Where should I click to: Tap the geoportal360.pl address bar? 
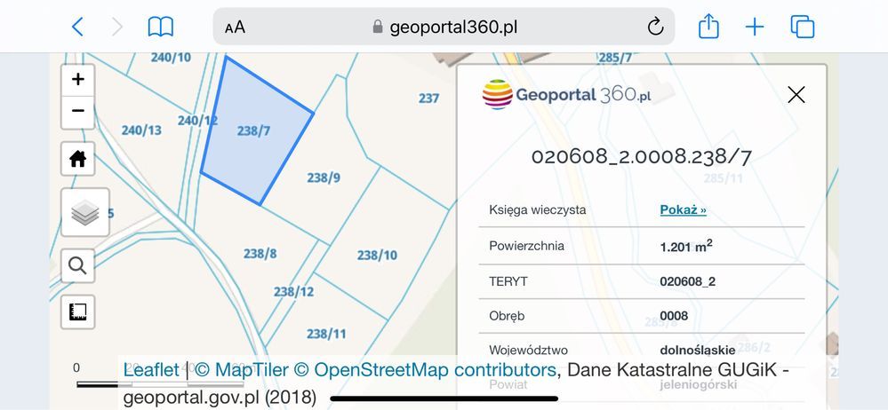point(444,27)
